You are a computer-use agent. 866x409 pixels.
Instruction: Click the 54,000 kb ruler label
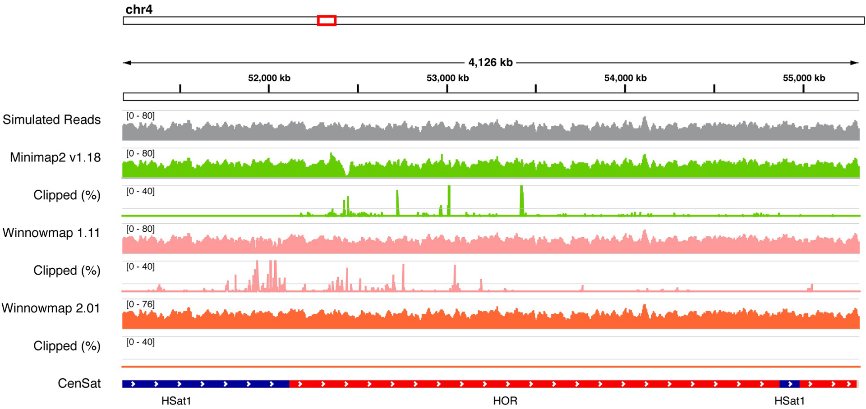[625, 78]
